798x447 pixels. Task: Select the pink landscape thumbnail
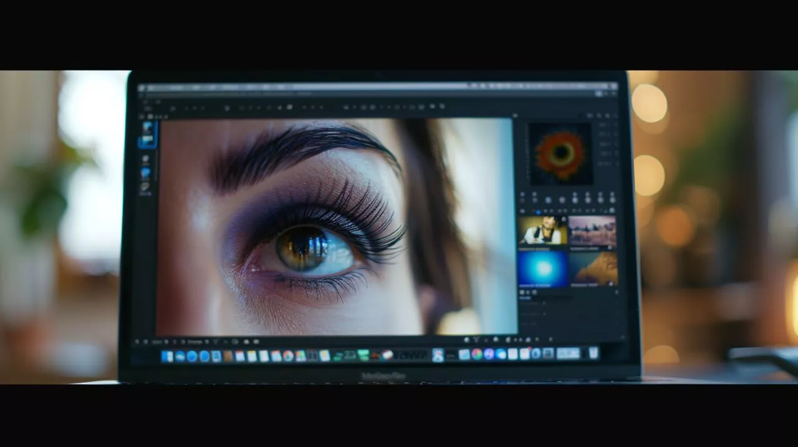pos(592,231)
